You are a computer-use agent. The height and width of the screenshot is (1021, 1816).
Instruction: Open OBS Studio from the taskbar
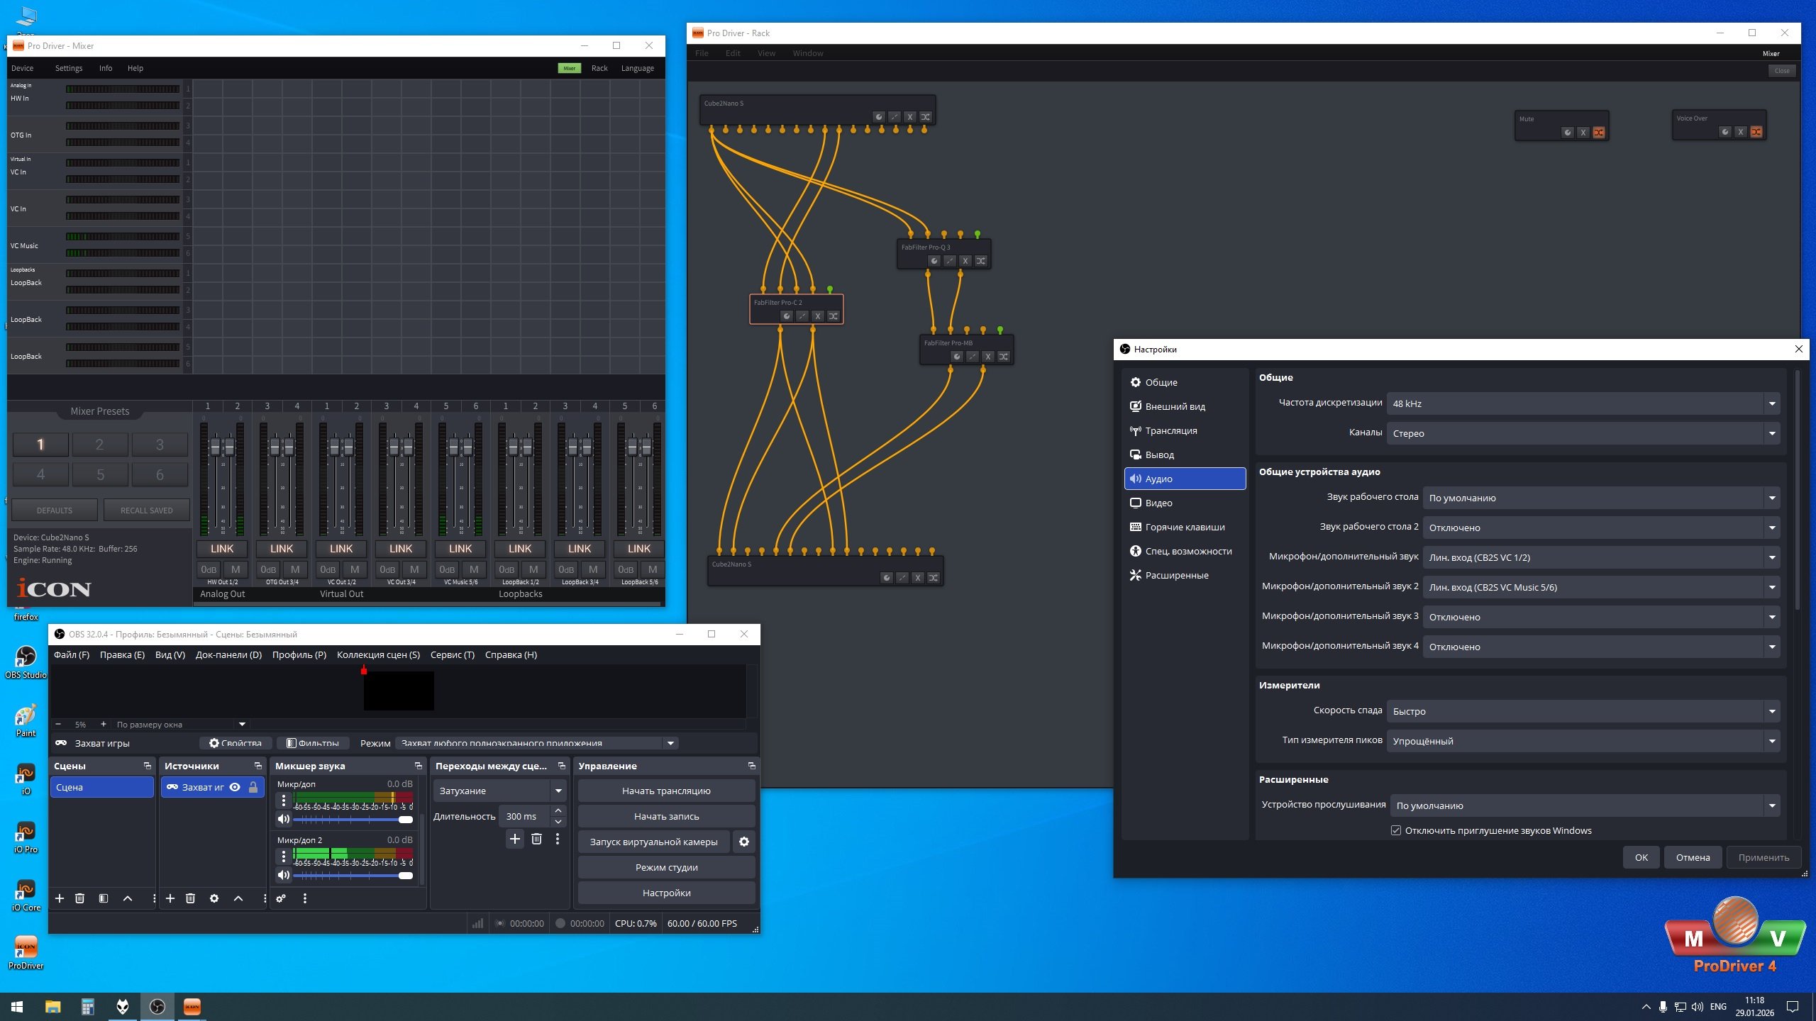point(157,1006)
